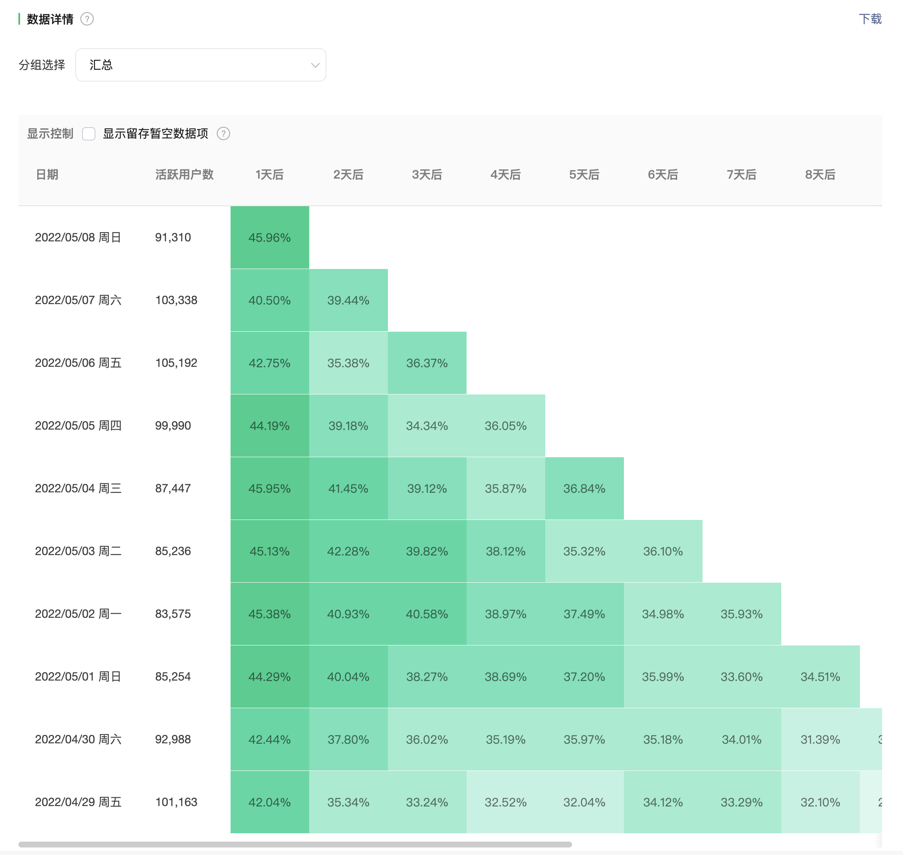903x855 pixels.
Task: Click the 39.44% retention cell
Action: (348, 300)
